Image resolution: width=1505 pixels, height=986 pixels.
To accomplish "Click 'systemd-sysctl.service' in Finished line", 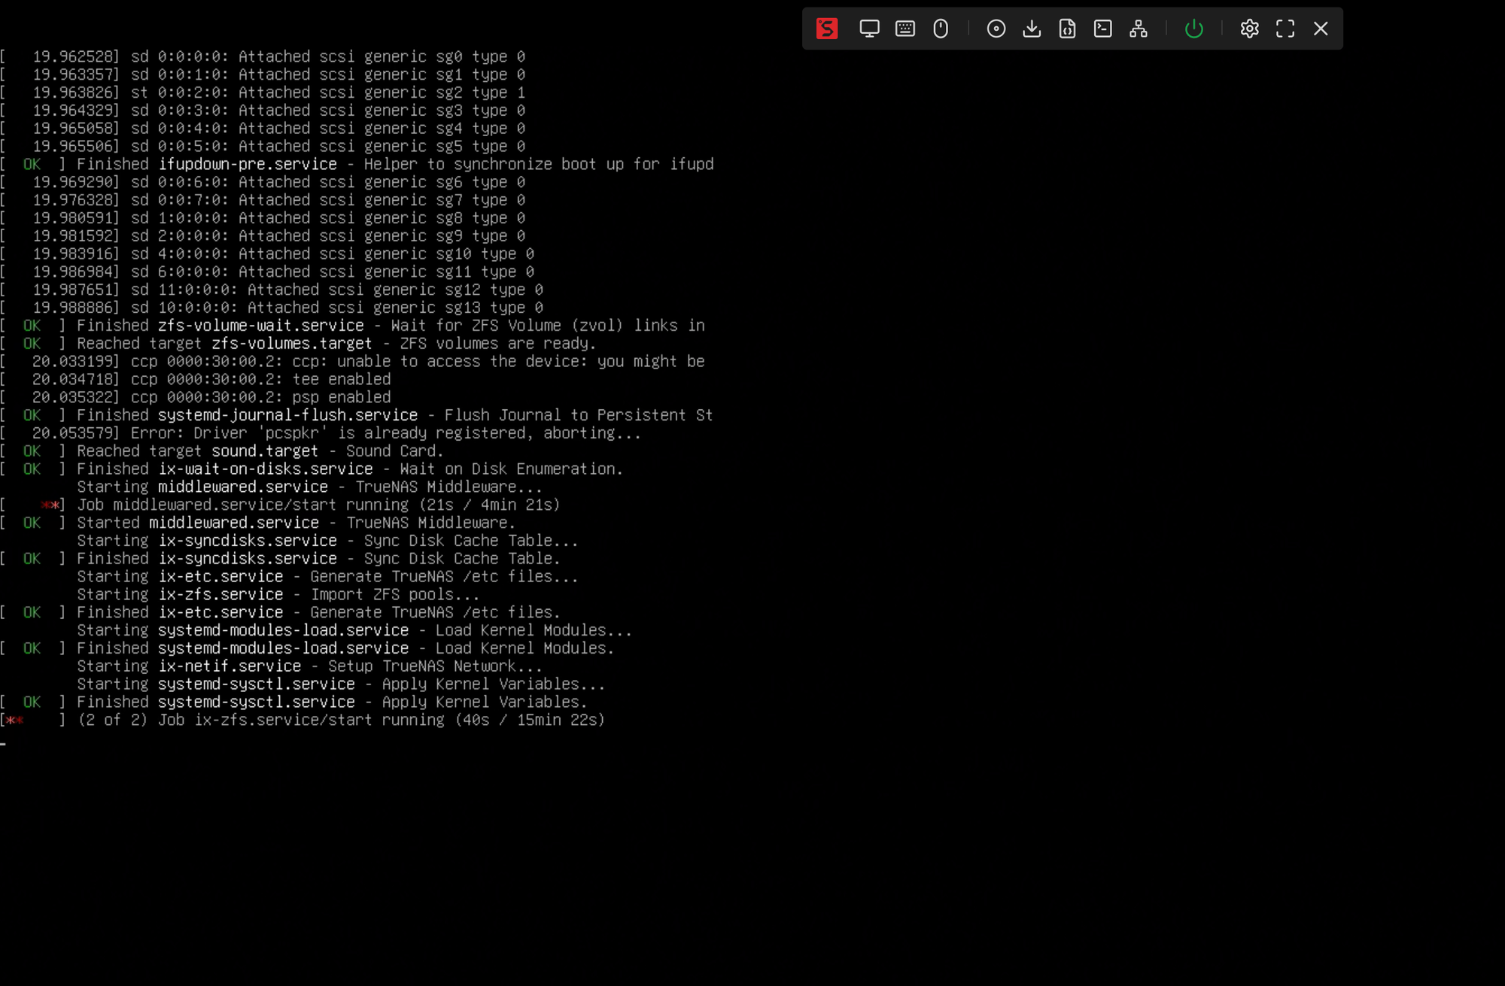I will pos(257,702).
